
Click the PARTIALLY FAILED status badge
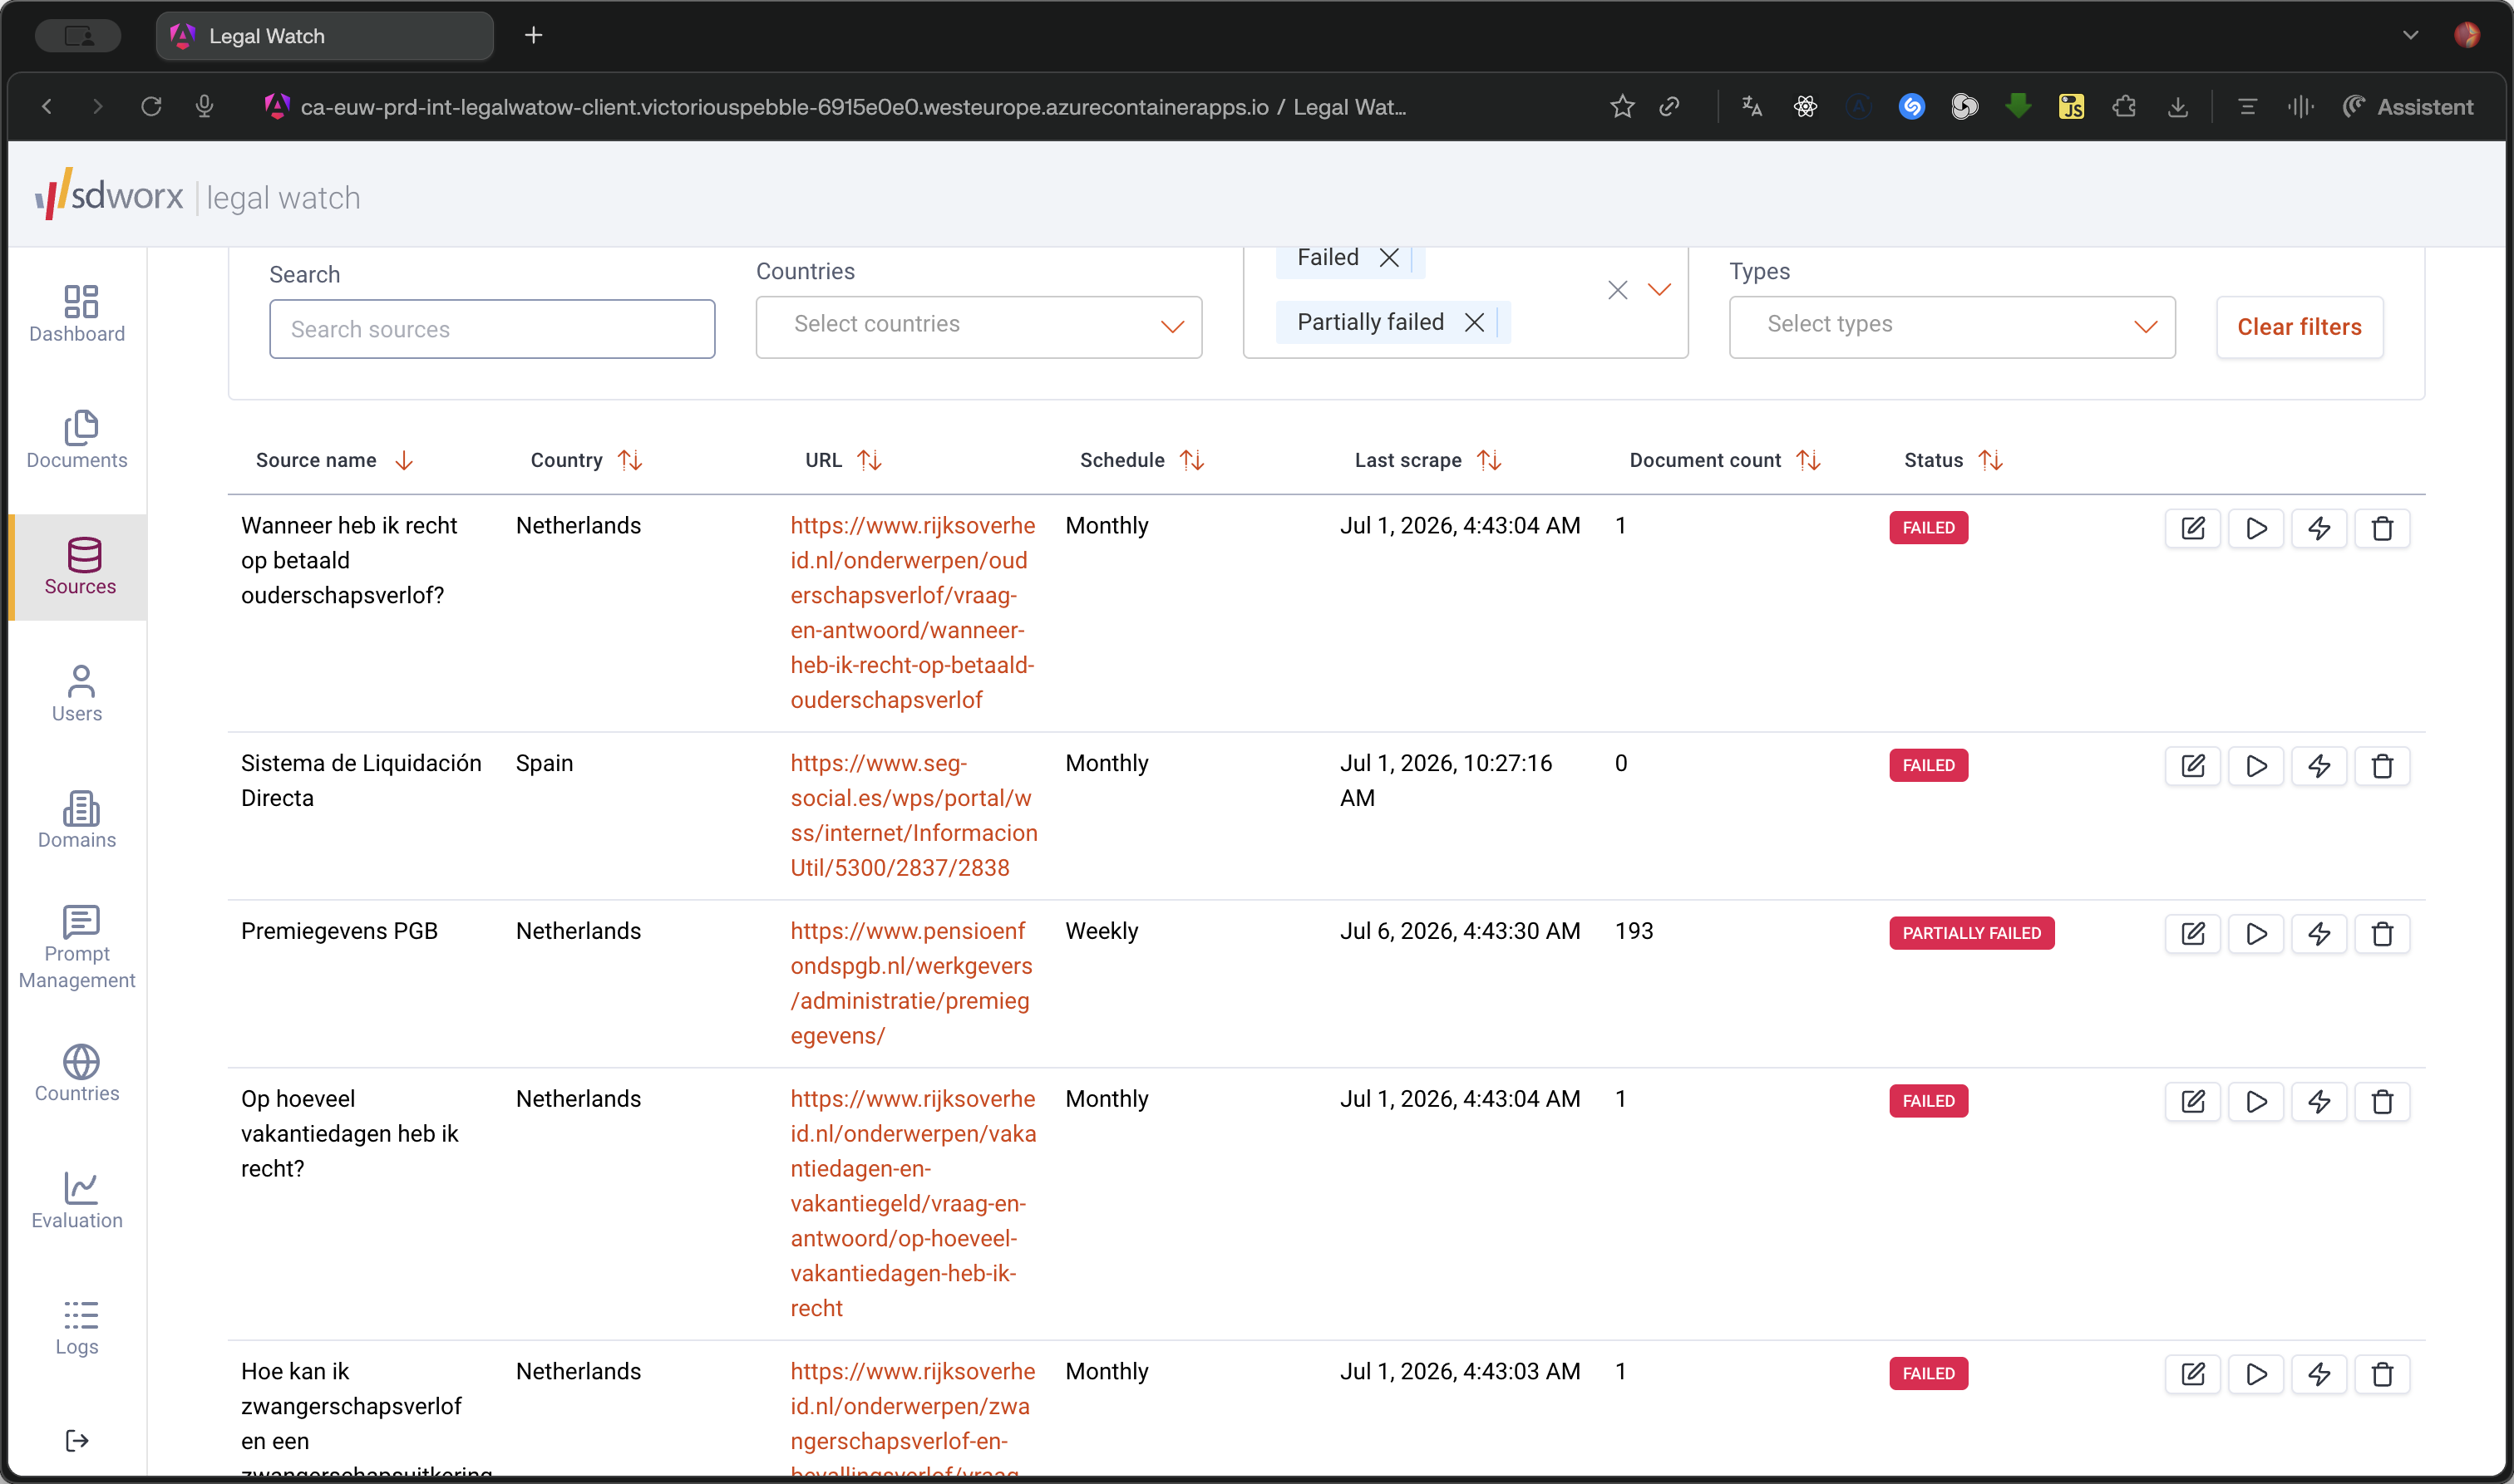(1971, 933)
